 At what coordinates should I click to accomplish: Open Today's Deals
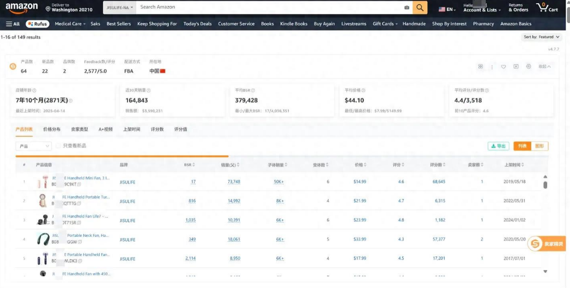[x=197, y=24]
